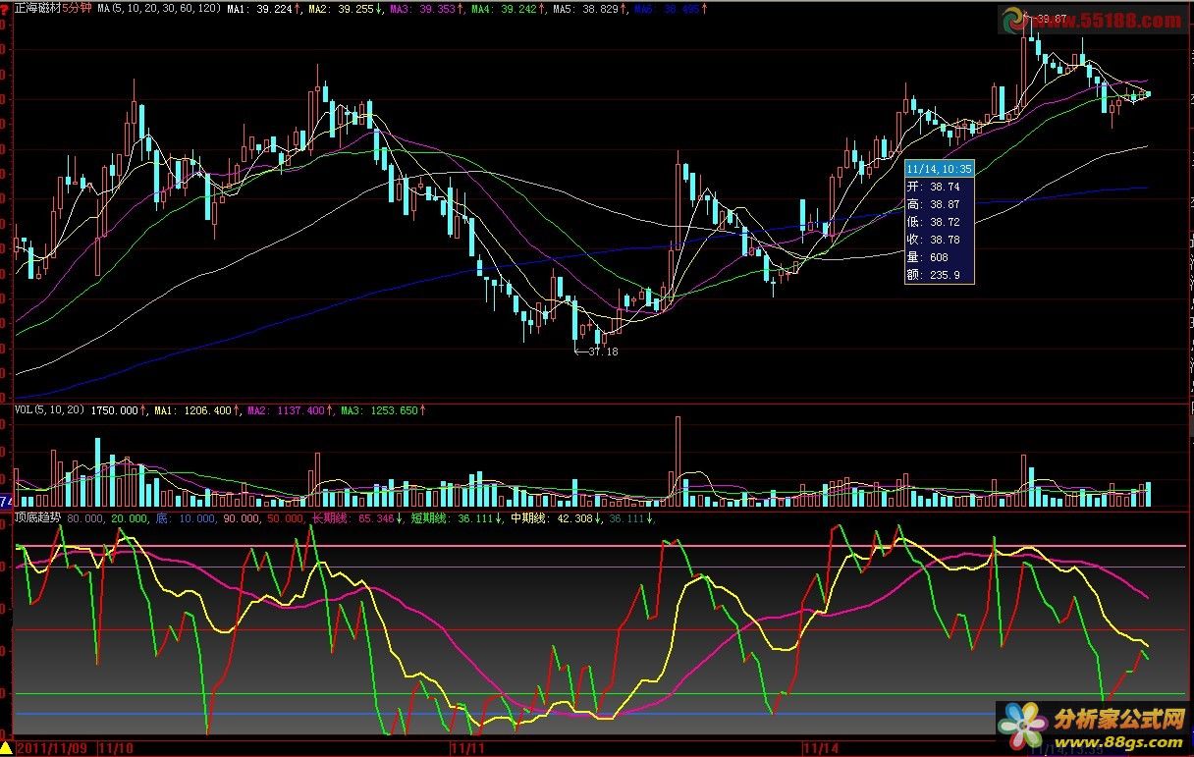Open the 顶底趋势 indicator label
The width and height of the screenshot is (1194, 757).
tap(38, 517)
